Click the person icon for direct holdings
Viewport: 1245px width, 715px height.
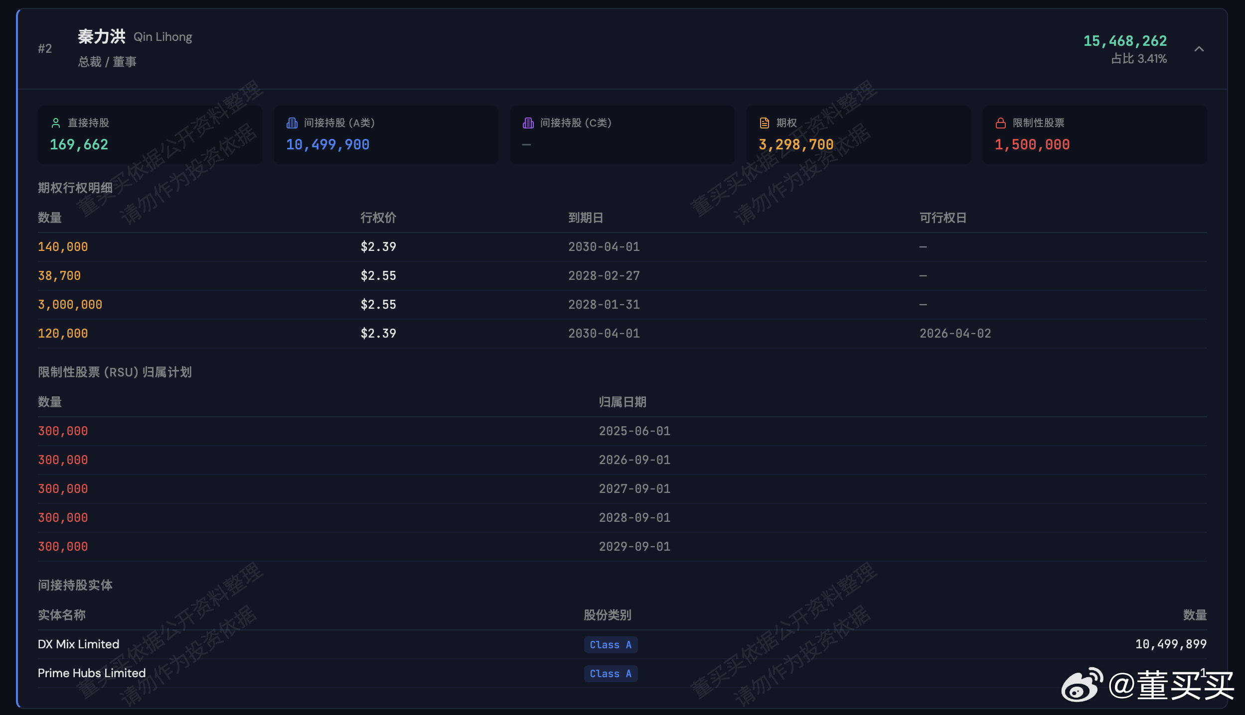coord(56,123)
